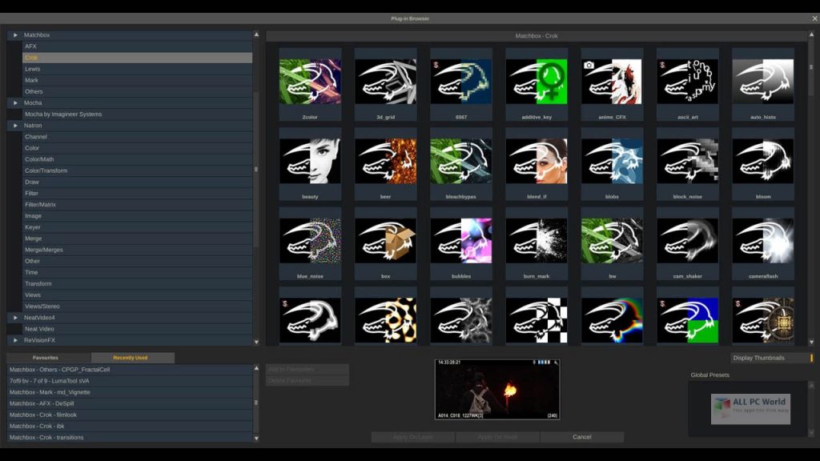820x461 pixels.
Task: Select the Filter/Matrix category
Action: [x=137, y=205]
